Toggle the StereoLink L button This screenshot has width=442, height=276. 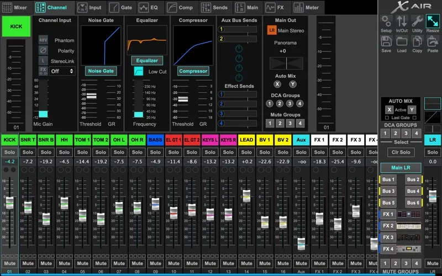pyautogui.click(x=43, y=61)
